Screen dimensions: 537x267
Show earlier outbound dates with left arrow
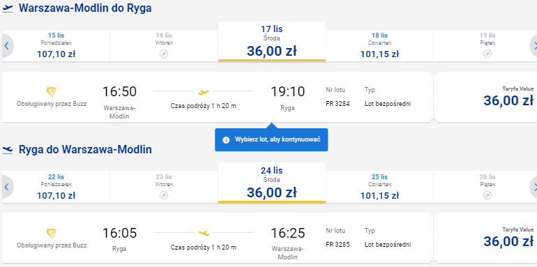7,46
